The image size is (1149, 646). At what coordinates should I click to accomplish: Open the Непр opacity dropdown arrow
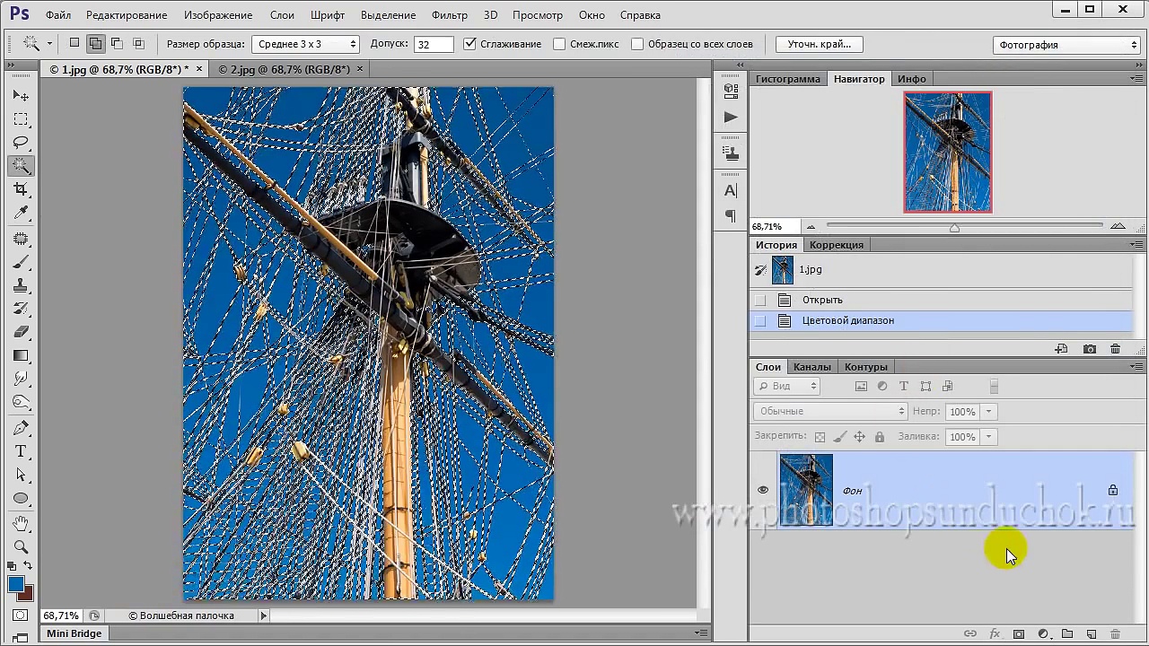tap(988, 412)
